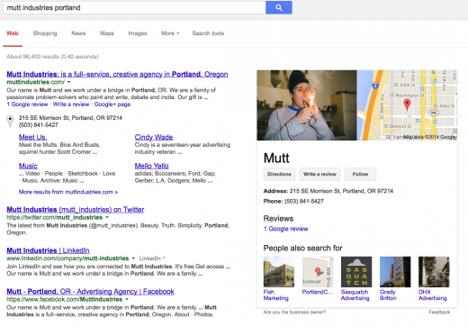Open the gray 'LinkedIn' dropdown label
Screen dimensions: 468x327
point(152,259)
